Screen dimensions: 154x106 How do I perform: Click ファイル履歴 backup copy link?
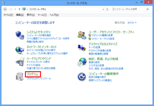[x=48, y=39]
